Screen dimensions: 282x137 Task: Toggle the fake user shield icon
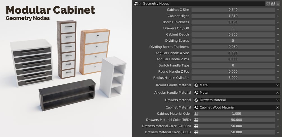pyautogui.click(x=268, y=4)
